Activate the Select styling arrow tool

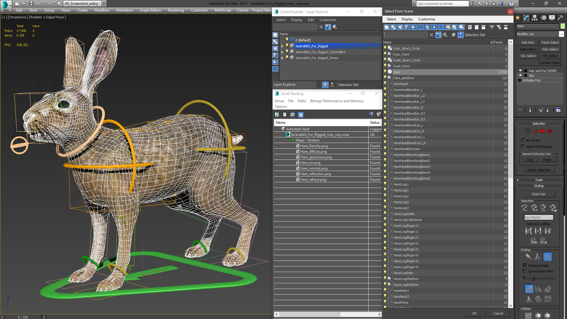(x=547, y=257)
